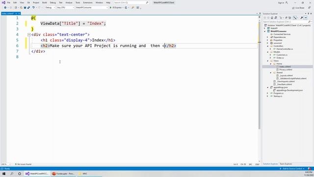Click Add to Source Control in status bar
This screenshot has width=314, height=177.
point(292,169)
